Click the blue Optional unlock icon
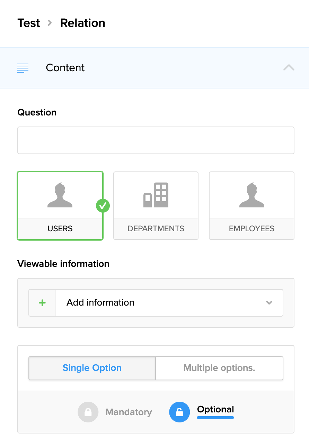 pos(179,412)
